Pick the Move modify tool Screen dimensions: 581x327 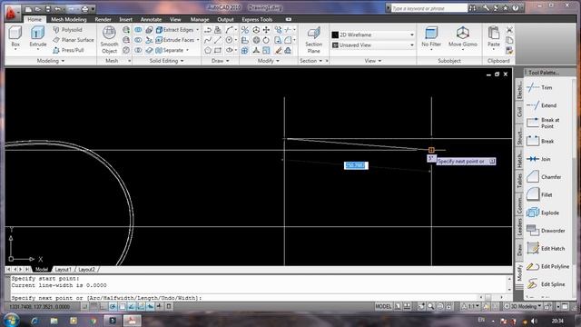click(x=266, y=30)
